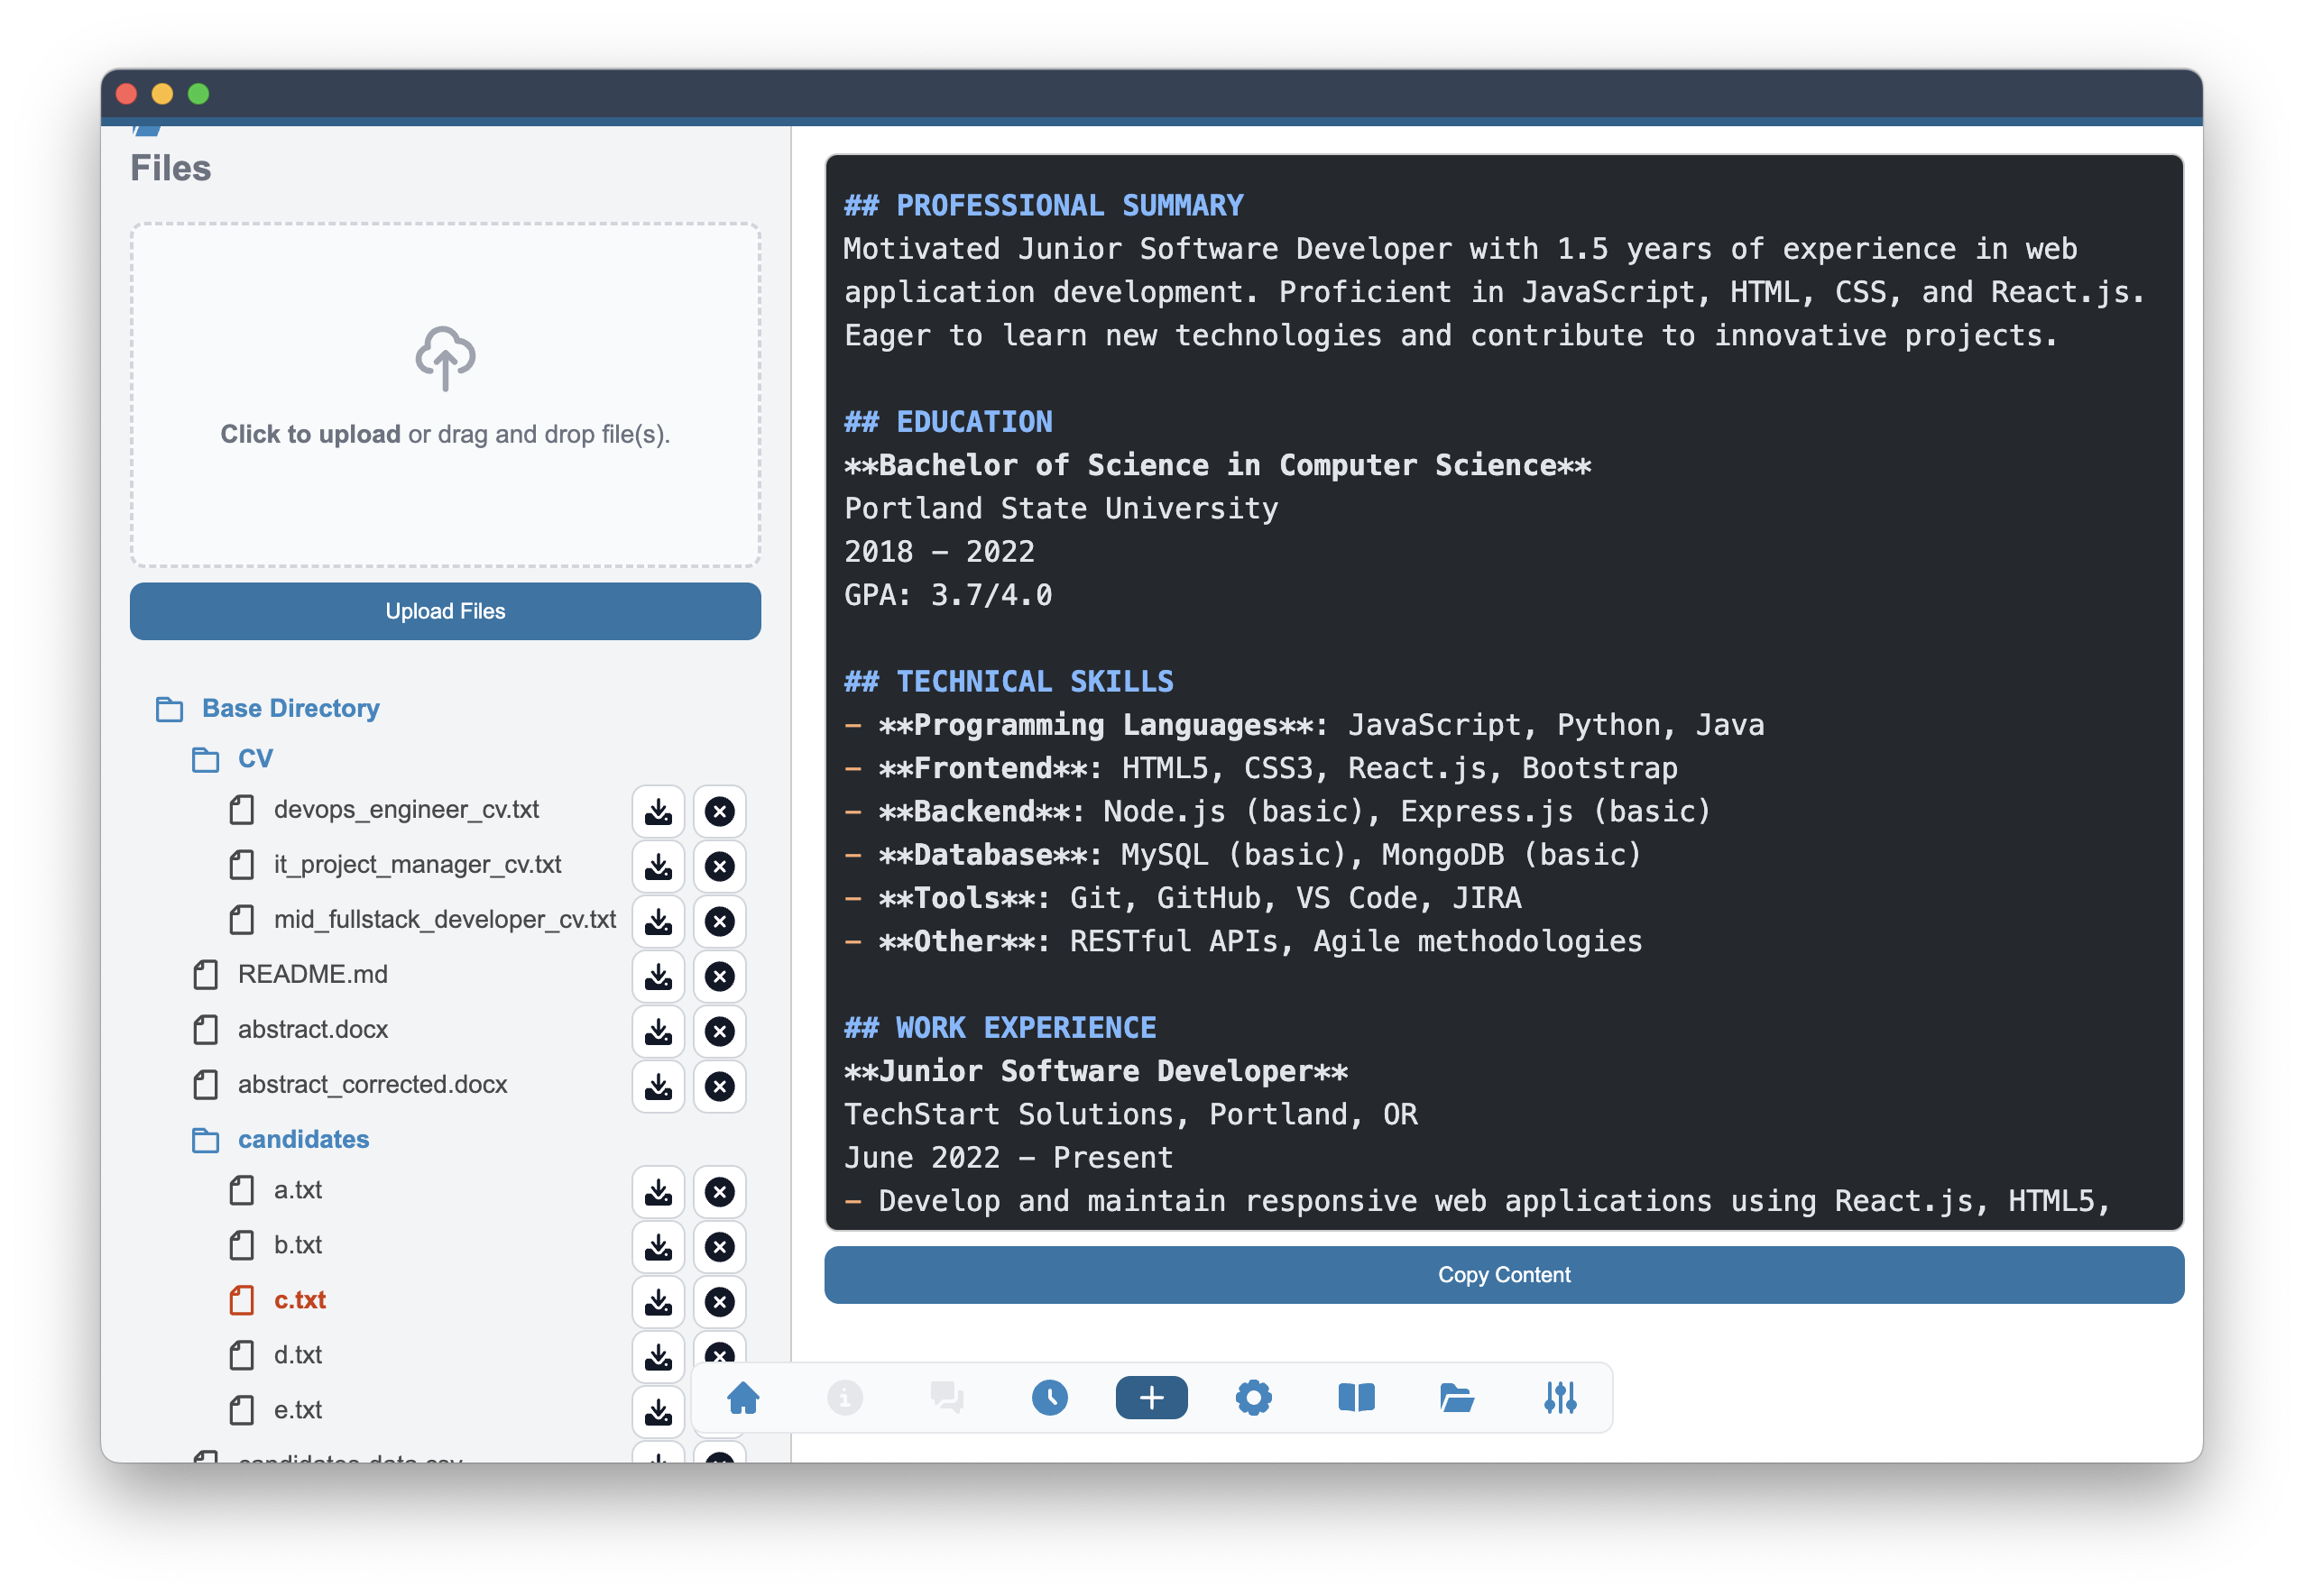Screen dimensions: 2304x1596
Task: Click the home icon in bottom toolbar
Action: (742, 1397)
